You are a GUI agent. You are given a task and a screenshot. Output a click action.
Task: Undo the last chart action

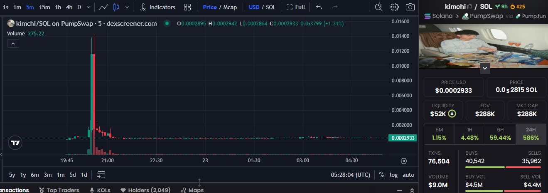point(319,7)
